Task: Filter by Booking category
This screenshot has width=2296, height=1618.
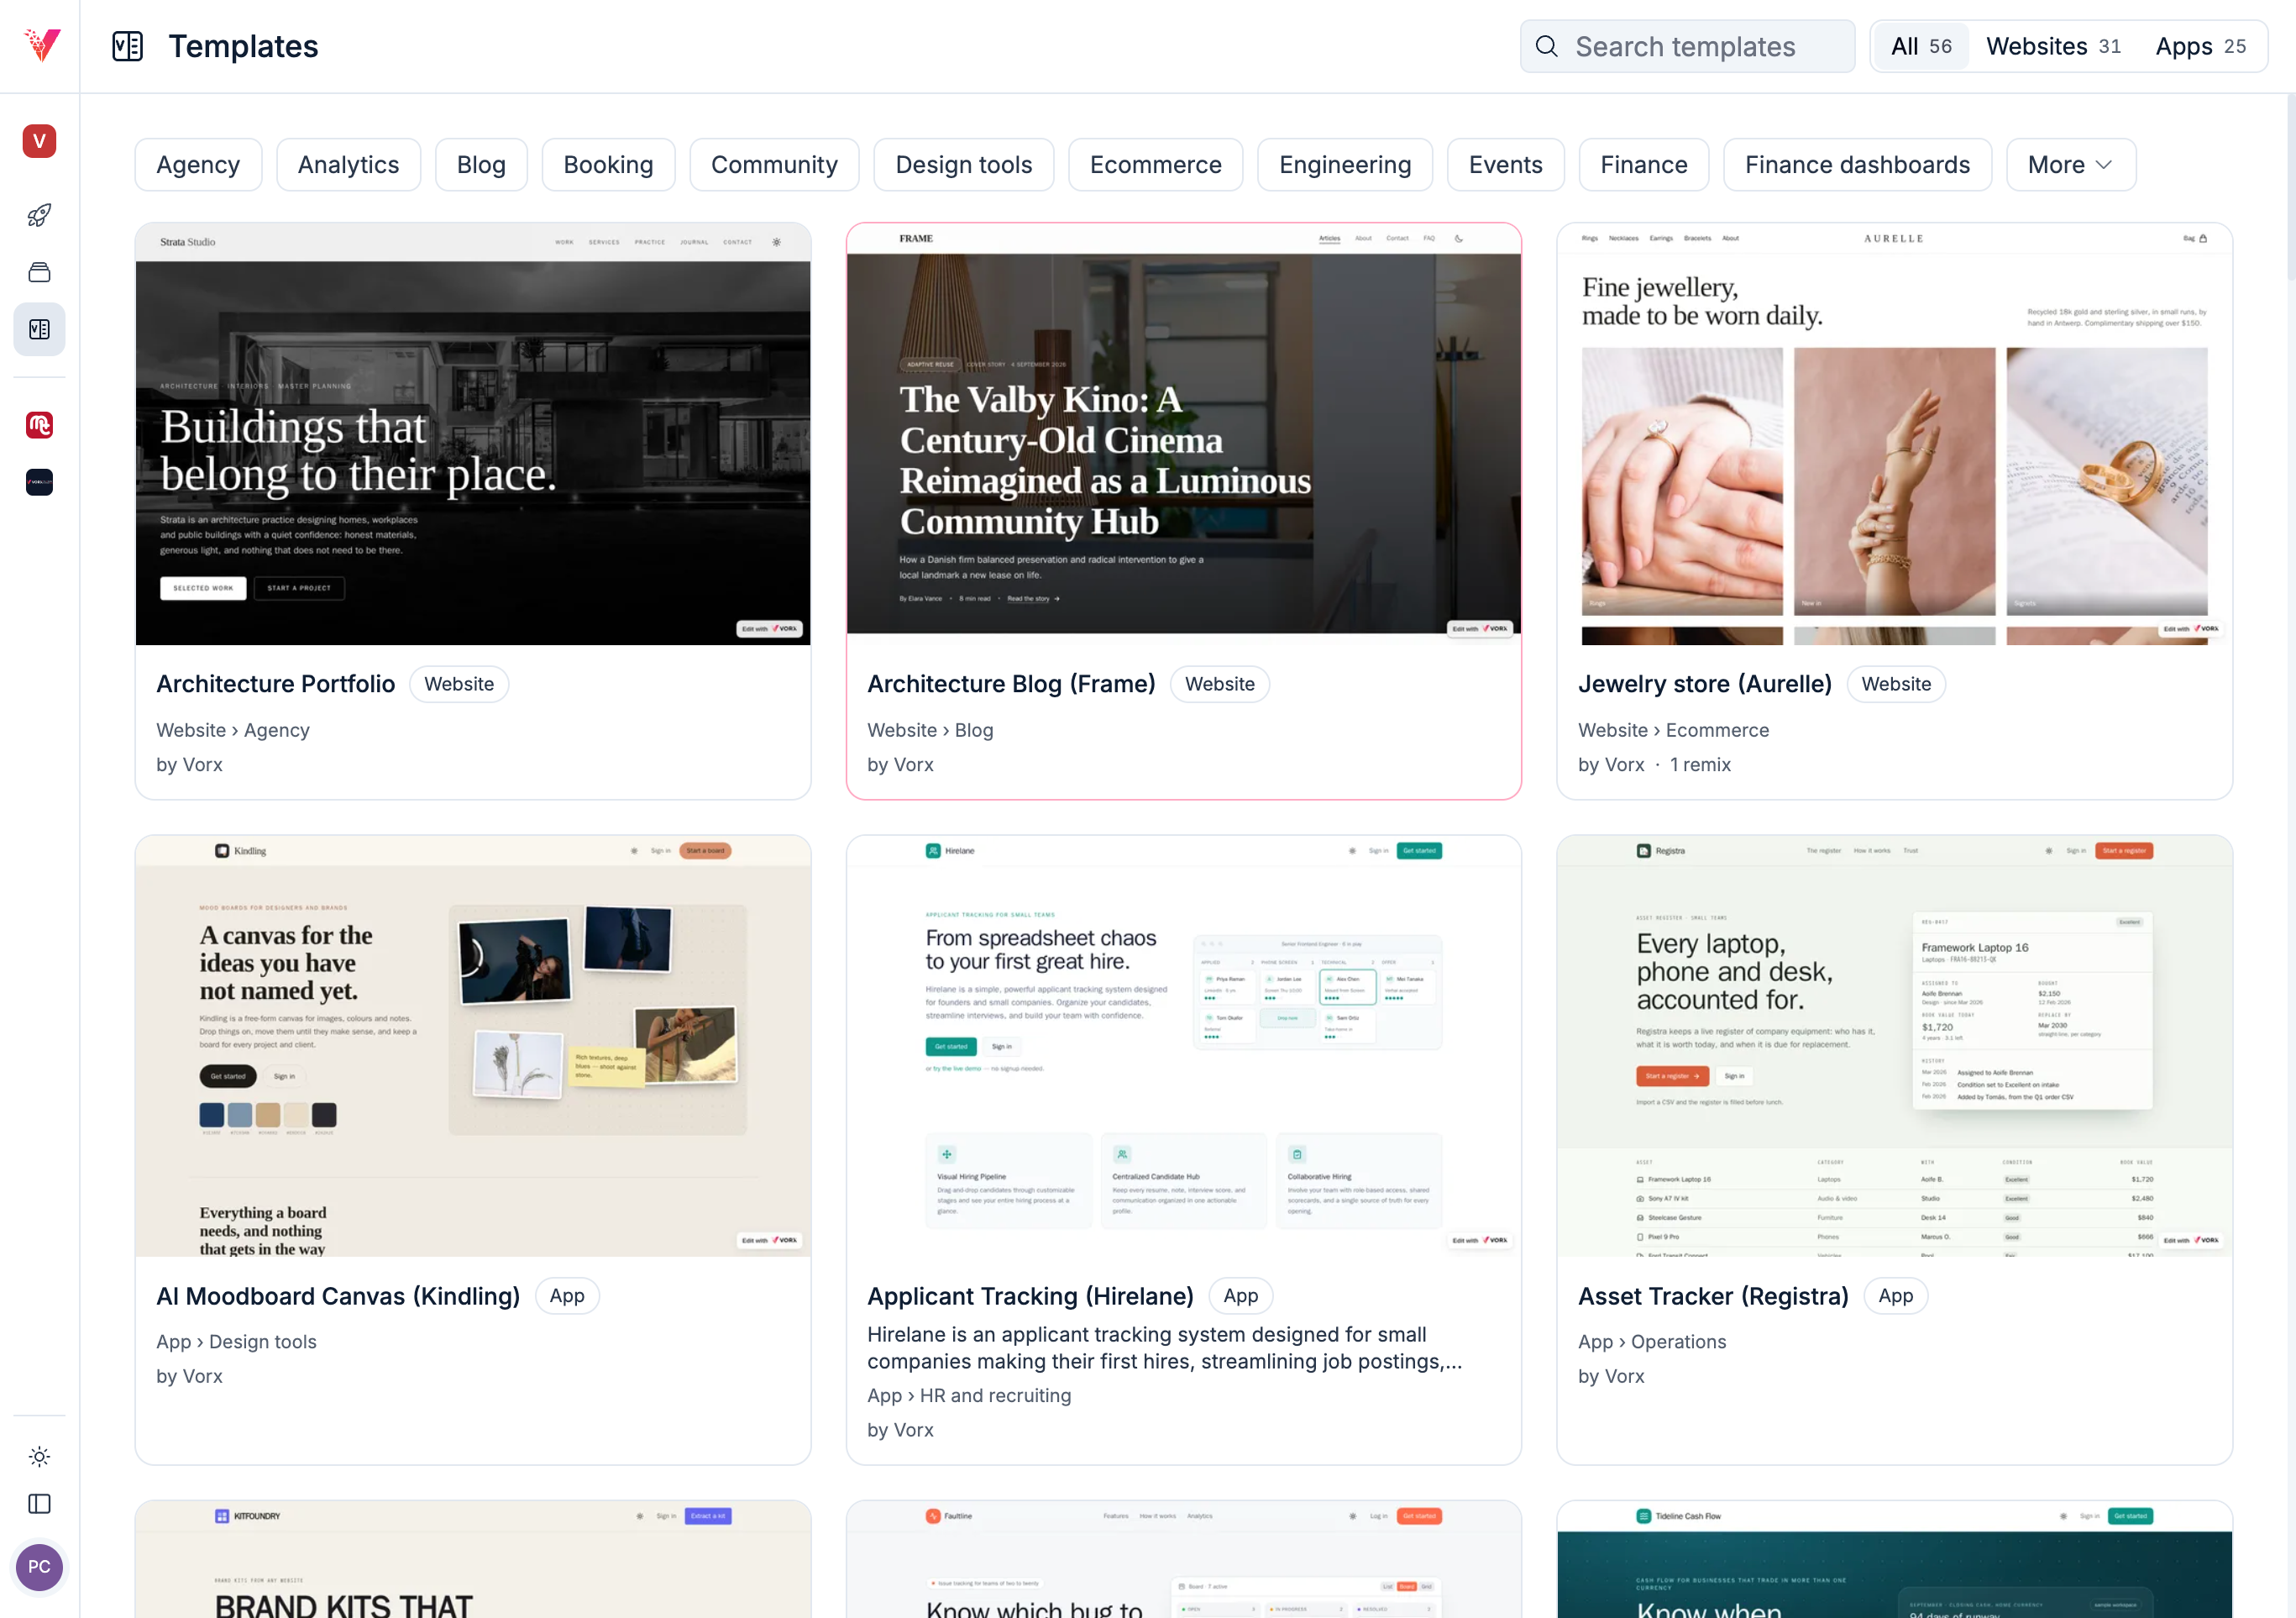Action: click(608, 164)
